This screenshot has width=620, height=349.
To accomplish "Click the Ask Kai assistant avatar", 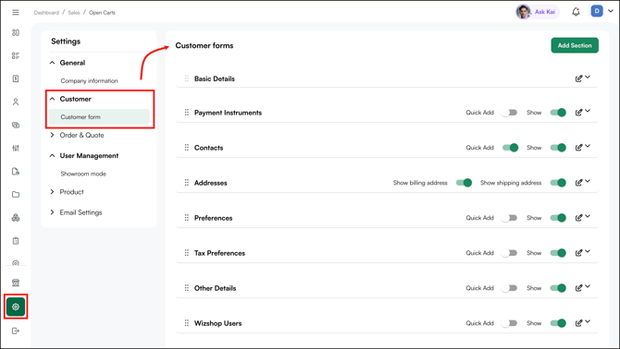I will coord(523,12).
